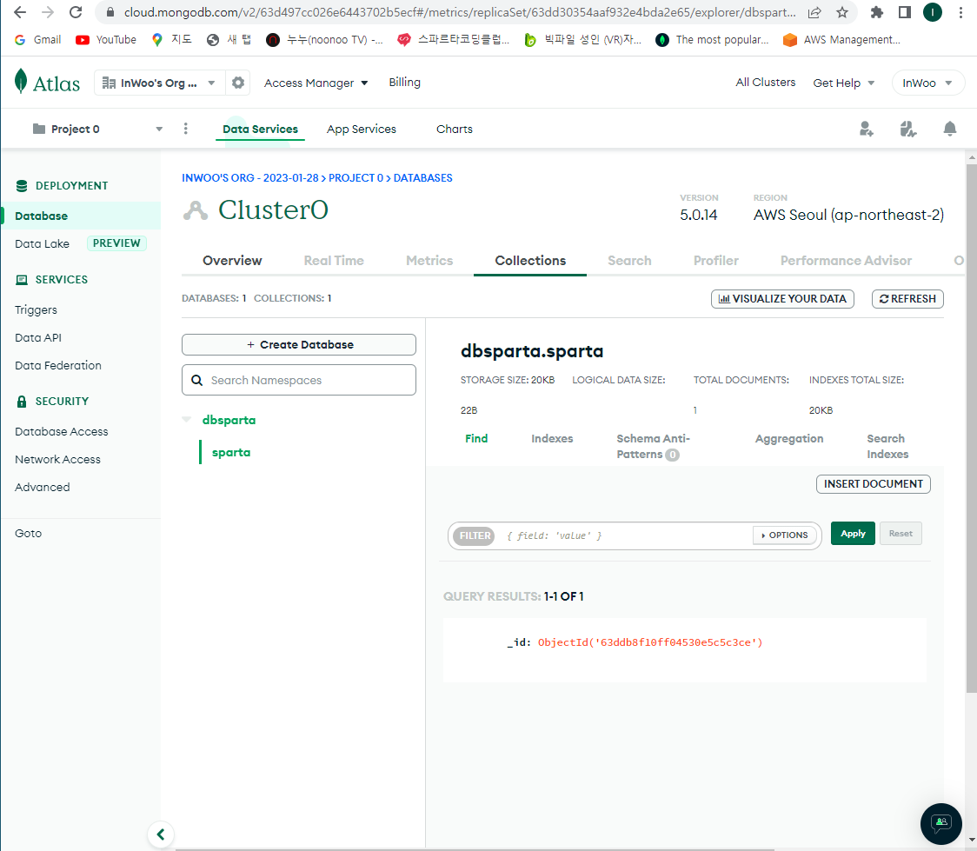Open Data API in the sidebar
Screen dimensions: 977x851
(x=38, y=337)
